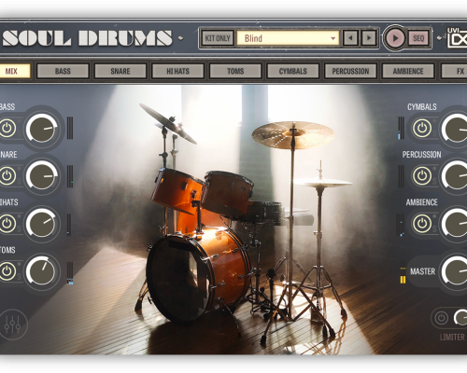467x373 pixels.
Task: Click the small dot after Soul Drums title
Action: click(180, 38)
